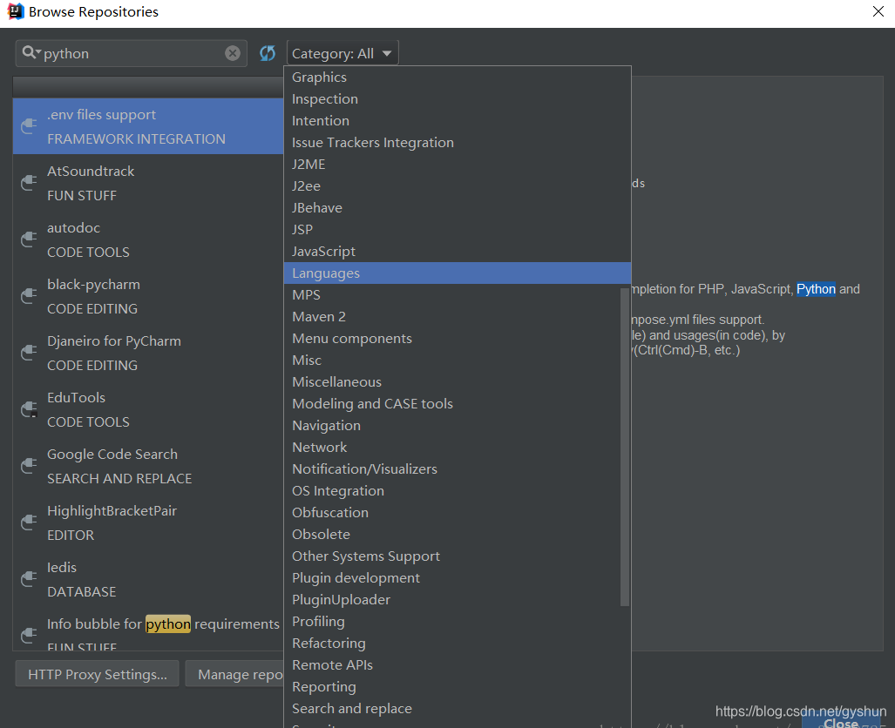Select Languages from the category list
The height and width of the screenshot is (728, 895).
point(325,273)
